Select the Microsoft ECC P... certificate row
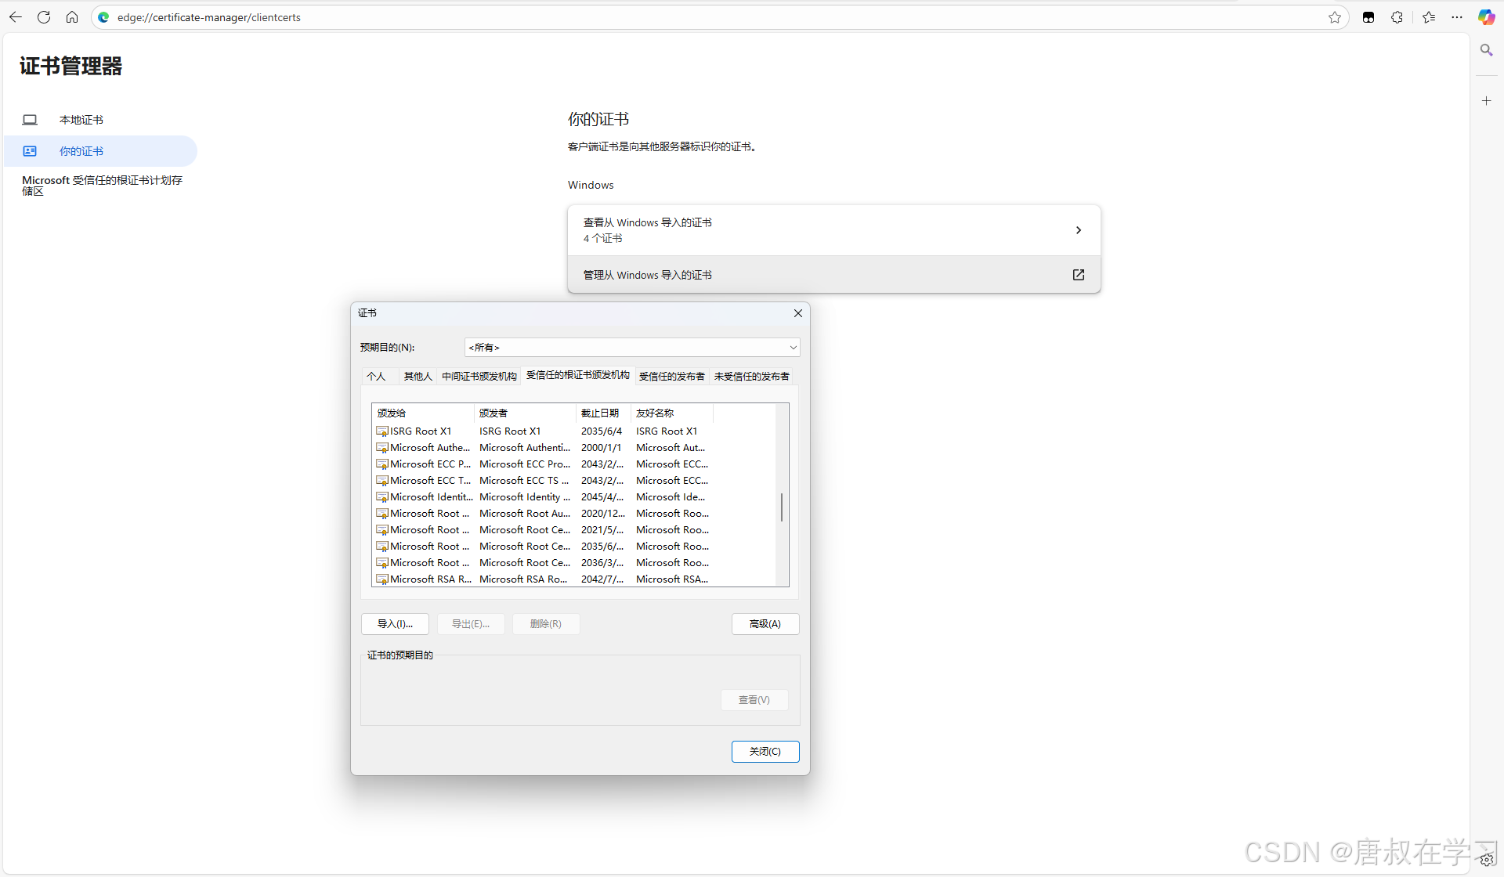The width and height of the screenshot is (1504, 877). 544,464
